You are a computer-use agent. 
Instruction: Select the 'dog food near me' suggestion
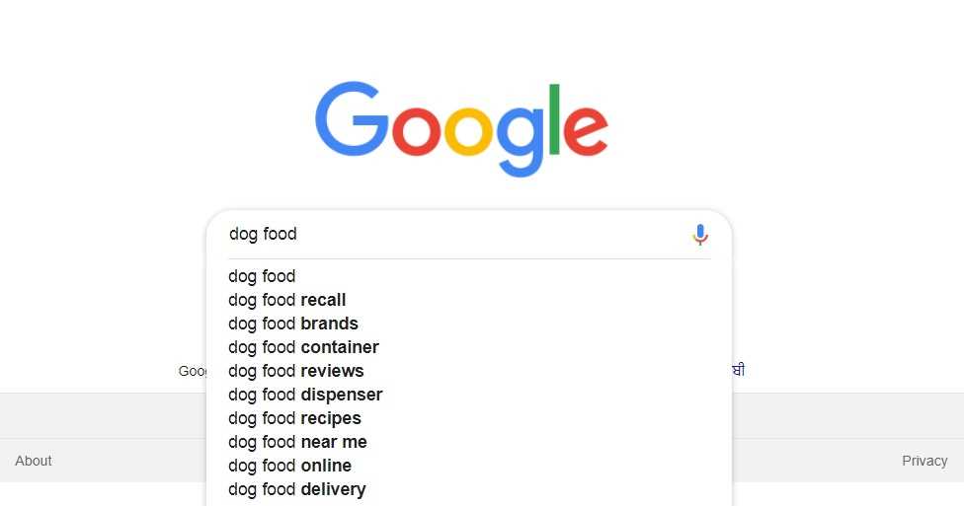(x=297, y=442)
